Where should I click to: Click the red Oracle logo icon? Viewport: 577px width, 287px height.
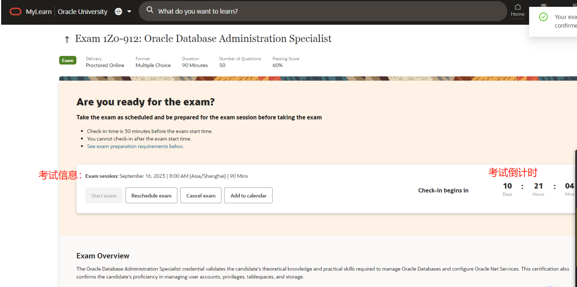[16, 12]
